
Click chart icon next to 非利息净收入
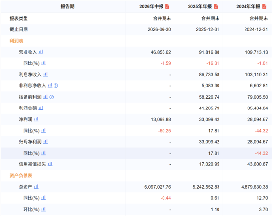(x=50, y=85)
